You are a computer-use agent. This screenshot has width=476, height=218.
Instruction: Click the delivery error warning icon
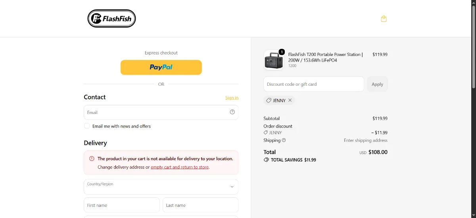(92, 158)
